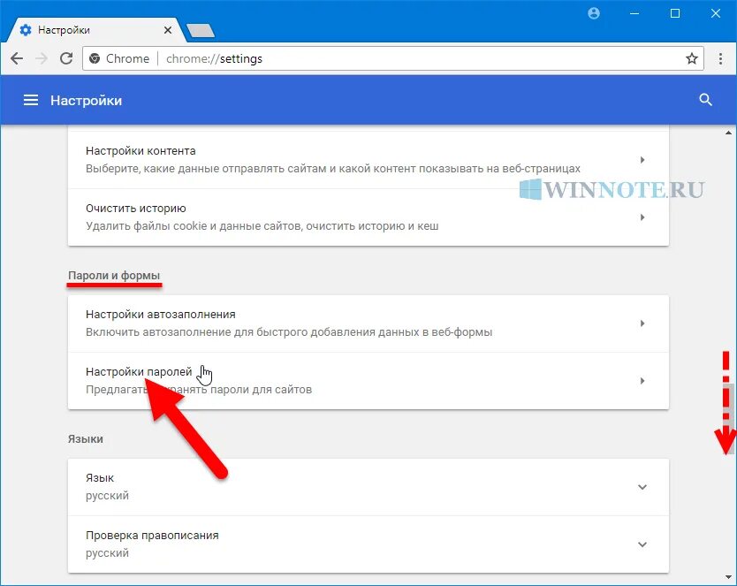
Task: Click the scrollbar down arrow
Action: click(x=728, y=577)
